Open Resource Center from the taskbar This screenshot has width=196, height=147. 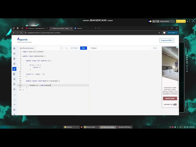[91, 127]
